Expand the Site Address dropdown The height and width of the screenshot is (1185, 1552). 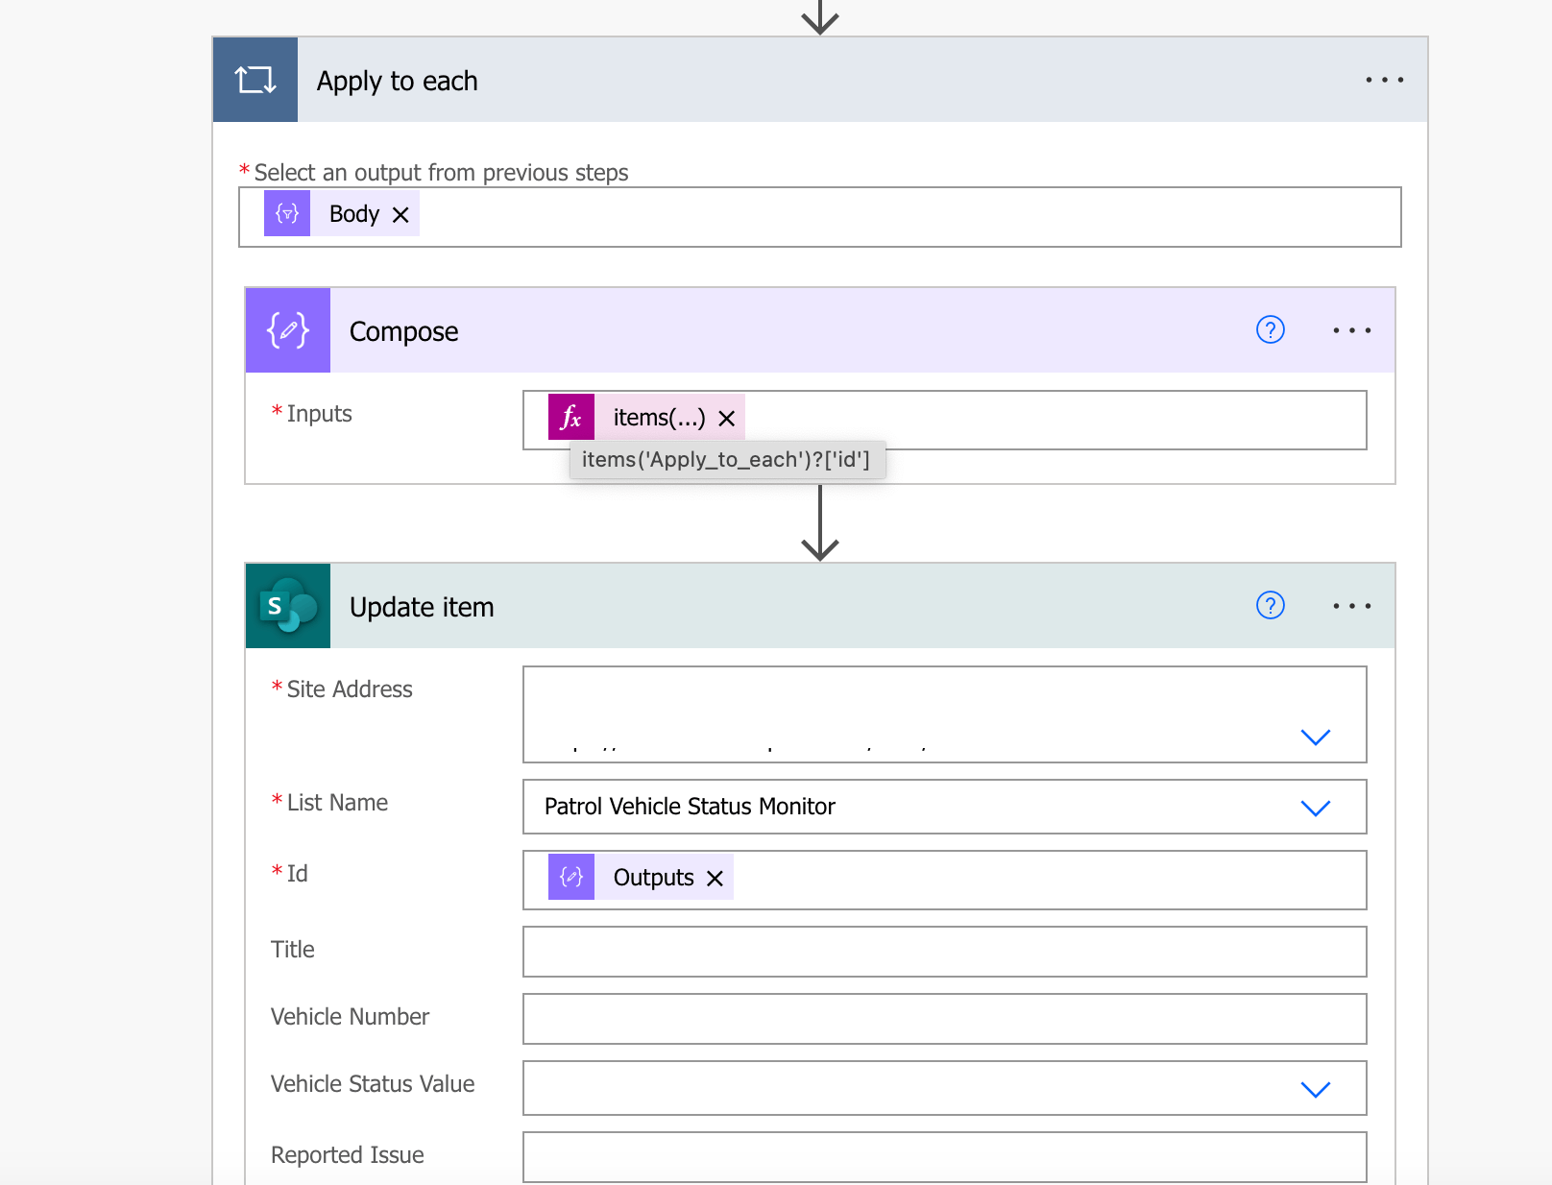pyautogui.click(x=1316, y=738)
